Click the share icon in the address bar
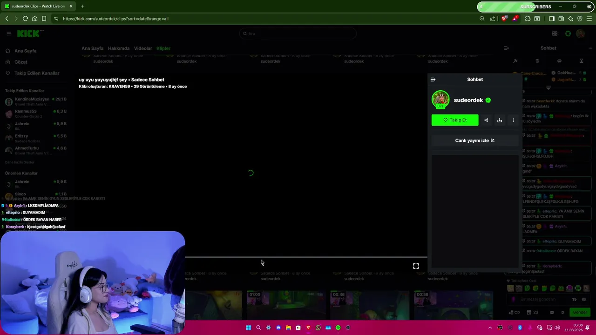 pyautogui.click(x=493, y=19)
